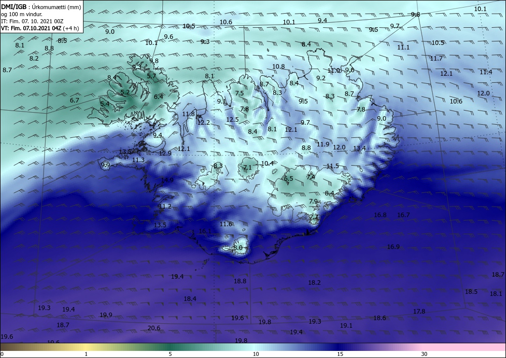Image resolution: width=506 pixels, height=358 pixels.
Task: Click the map value 9.9
Action: click(105, 165)
